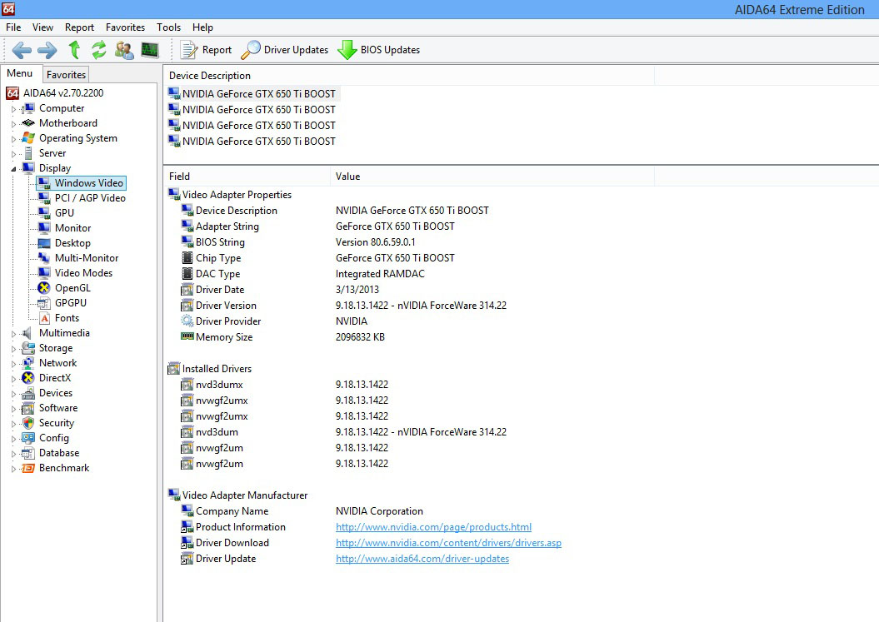The height and width of the screenshot is (622, 879).
Task: Select the first NVIDIA GeForce GTX 650 device
Action: click(253, 93)
